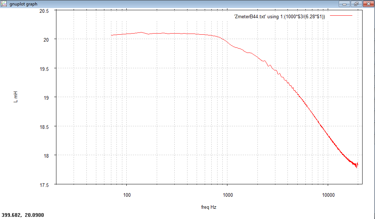Click the red legend line sample

[x=341, y=16]
